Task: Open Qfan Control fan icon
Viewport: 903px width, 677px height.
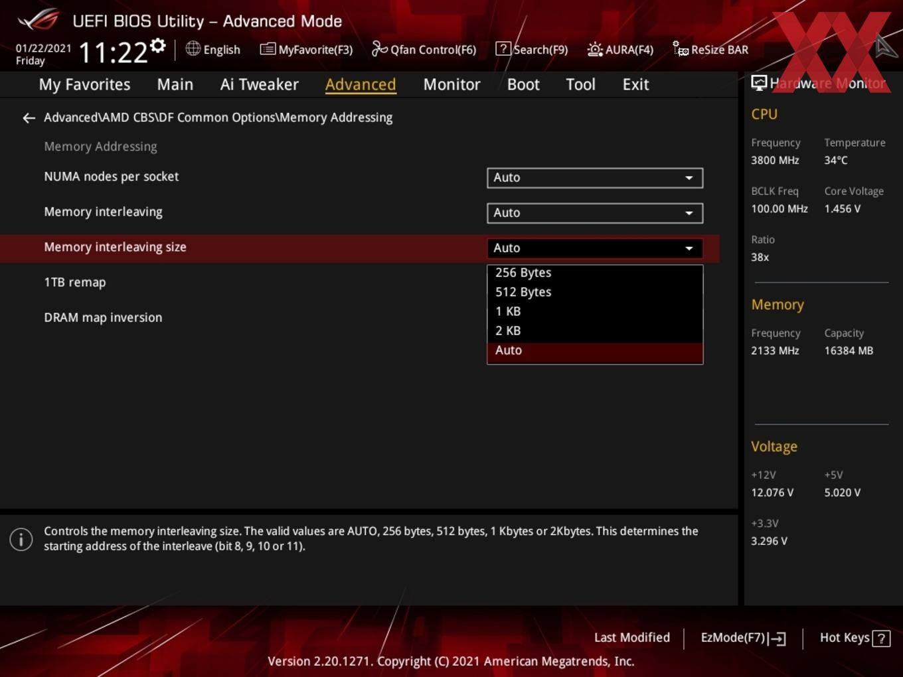Action: coord(380,49)
